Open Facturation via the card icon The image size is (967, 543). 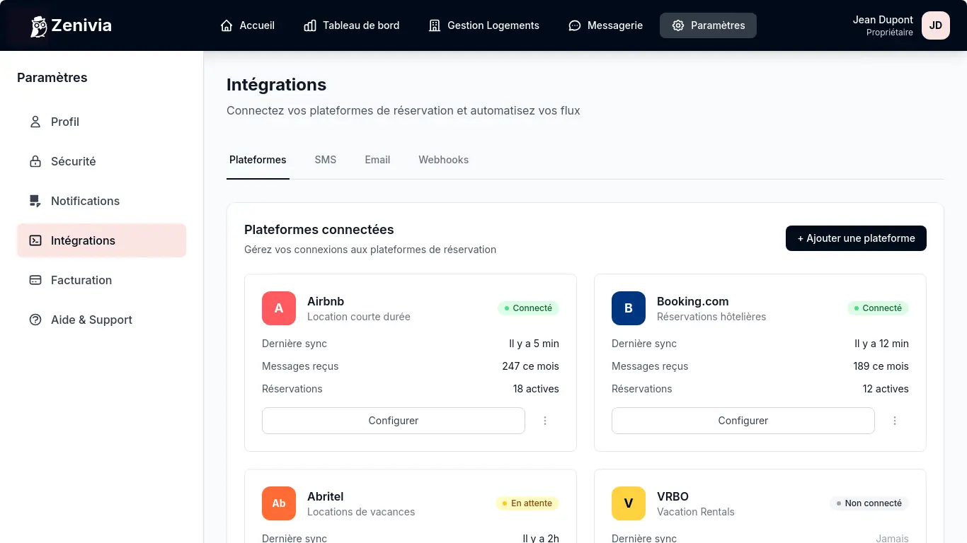pyautogui.click(x=35, y=280)
